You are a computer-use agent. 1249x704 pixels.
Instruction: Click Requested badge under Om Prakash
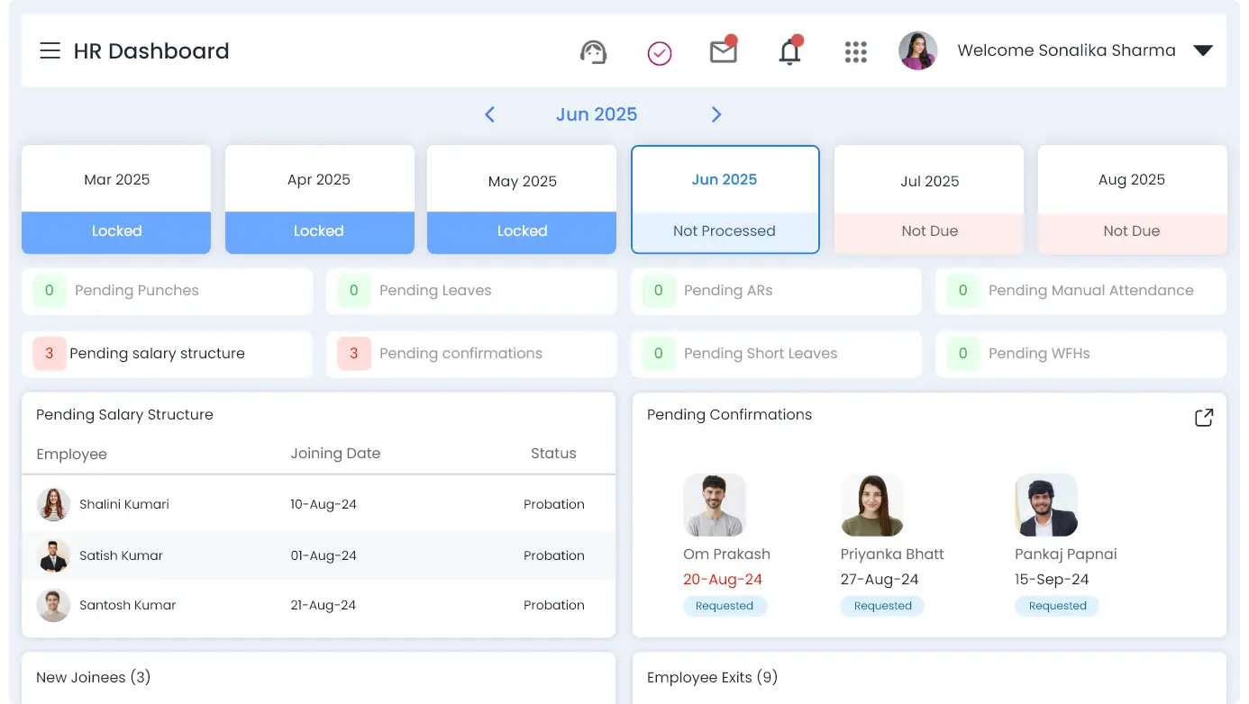725,606
